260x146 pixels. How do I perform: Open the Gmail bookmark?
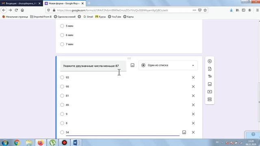point(88,17)
